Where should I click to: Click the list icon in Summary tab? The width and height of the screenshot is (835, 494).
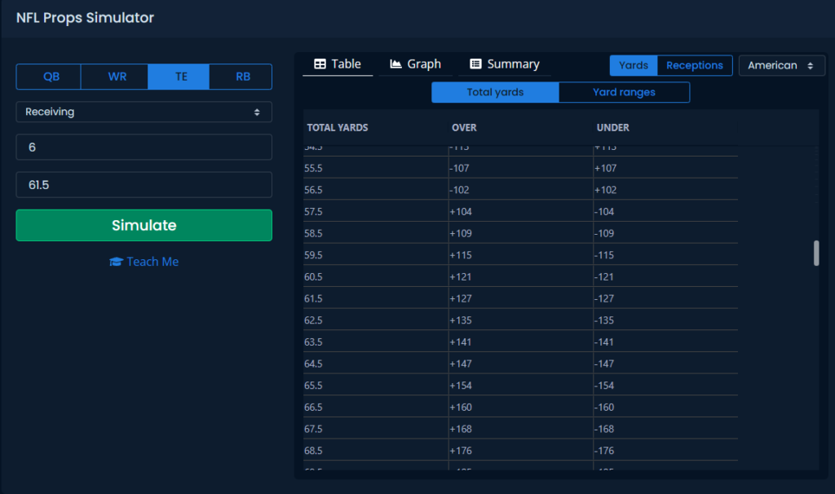475,64
